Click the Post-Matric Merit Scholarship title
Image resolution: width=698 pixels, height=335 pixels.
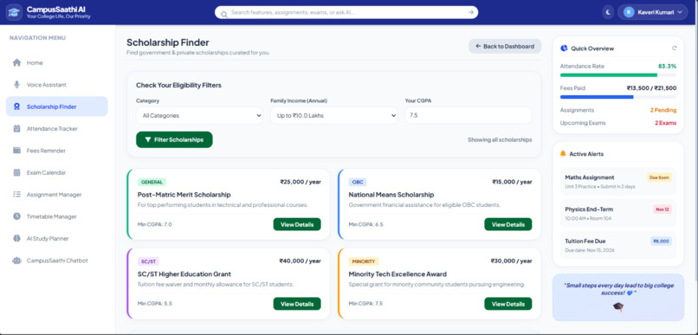(x=184, y=195)
